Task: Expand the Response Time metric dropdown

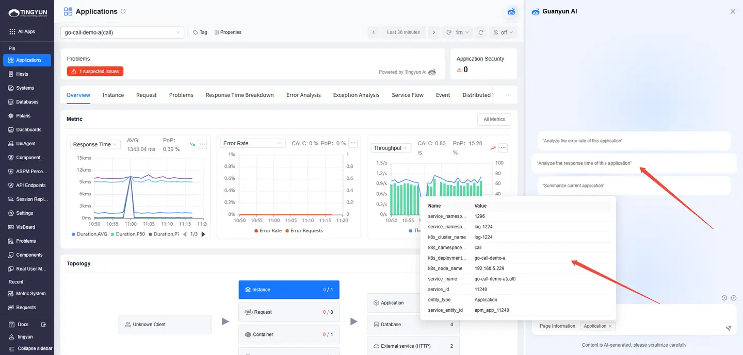Action: pos(95,144)
